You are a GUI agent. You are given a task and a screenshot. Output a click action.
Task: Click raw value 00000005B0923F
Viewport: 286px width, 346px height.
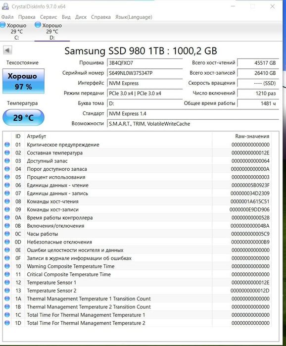click(250, 185)
